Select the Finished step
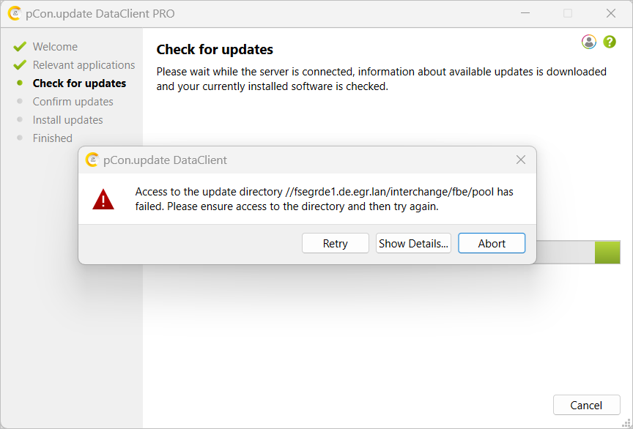This screenshot has height=429, width=633. (53, 138)
